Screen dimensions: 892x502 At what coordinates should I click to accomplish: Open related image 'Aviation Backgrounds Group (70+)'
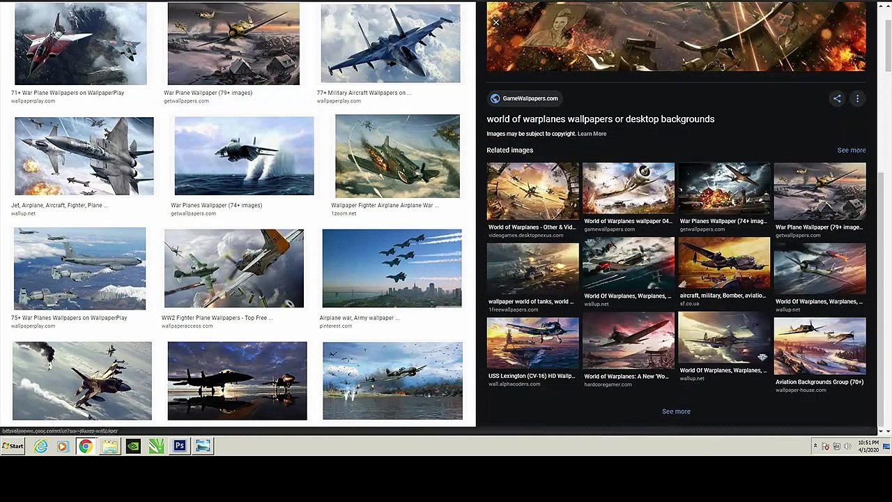[x=820, y=347]
